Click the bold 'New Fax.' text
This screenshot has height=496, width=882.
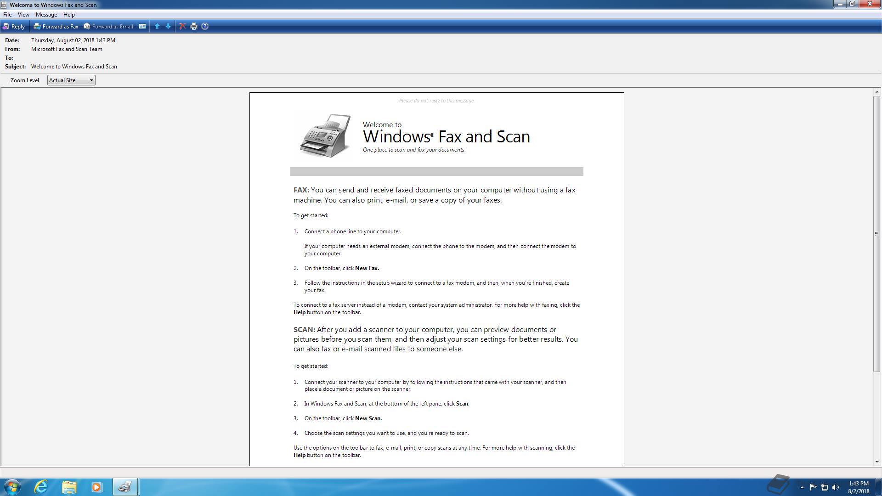[367, 268]
